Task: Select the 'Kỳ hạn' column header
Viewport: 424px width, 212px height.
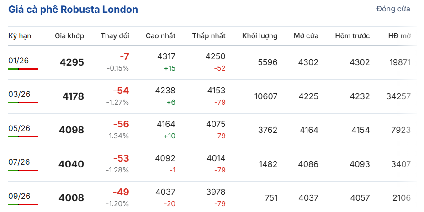Action: click(20, 36)
